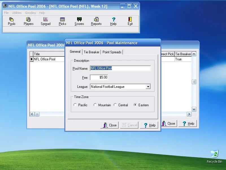Select the NFL Office Pool row
This screenshot has height=170, width=226.
coord(49,59)
